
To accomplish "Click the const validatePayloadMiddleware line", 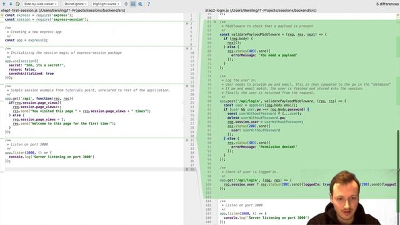I will tap(273, 34).
